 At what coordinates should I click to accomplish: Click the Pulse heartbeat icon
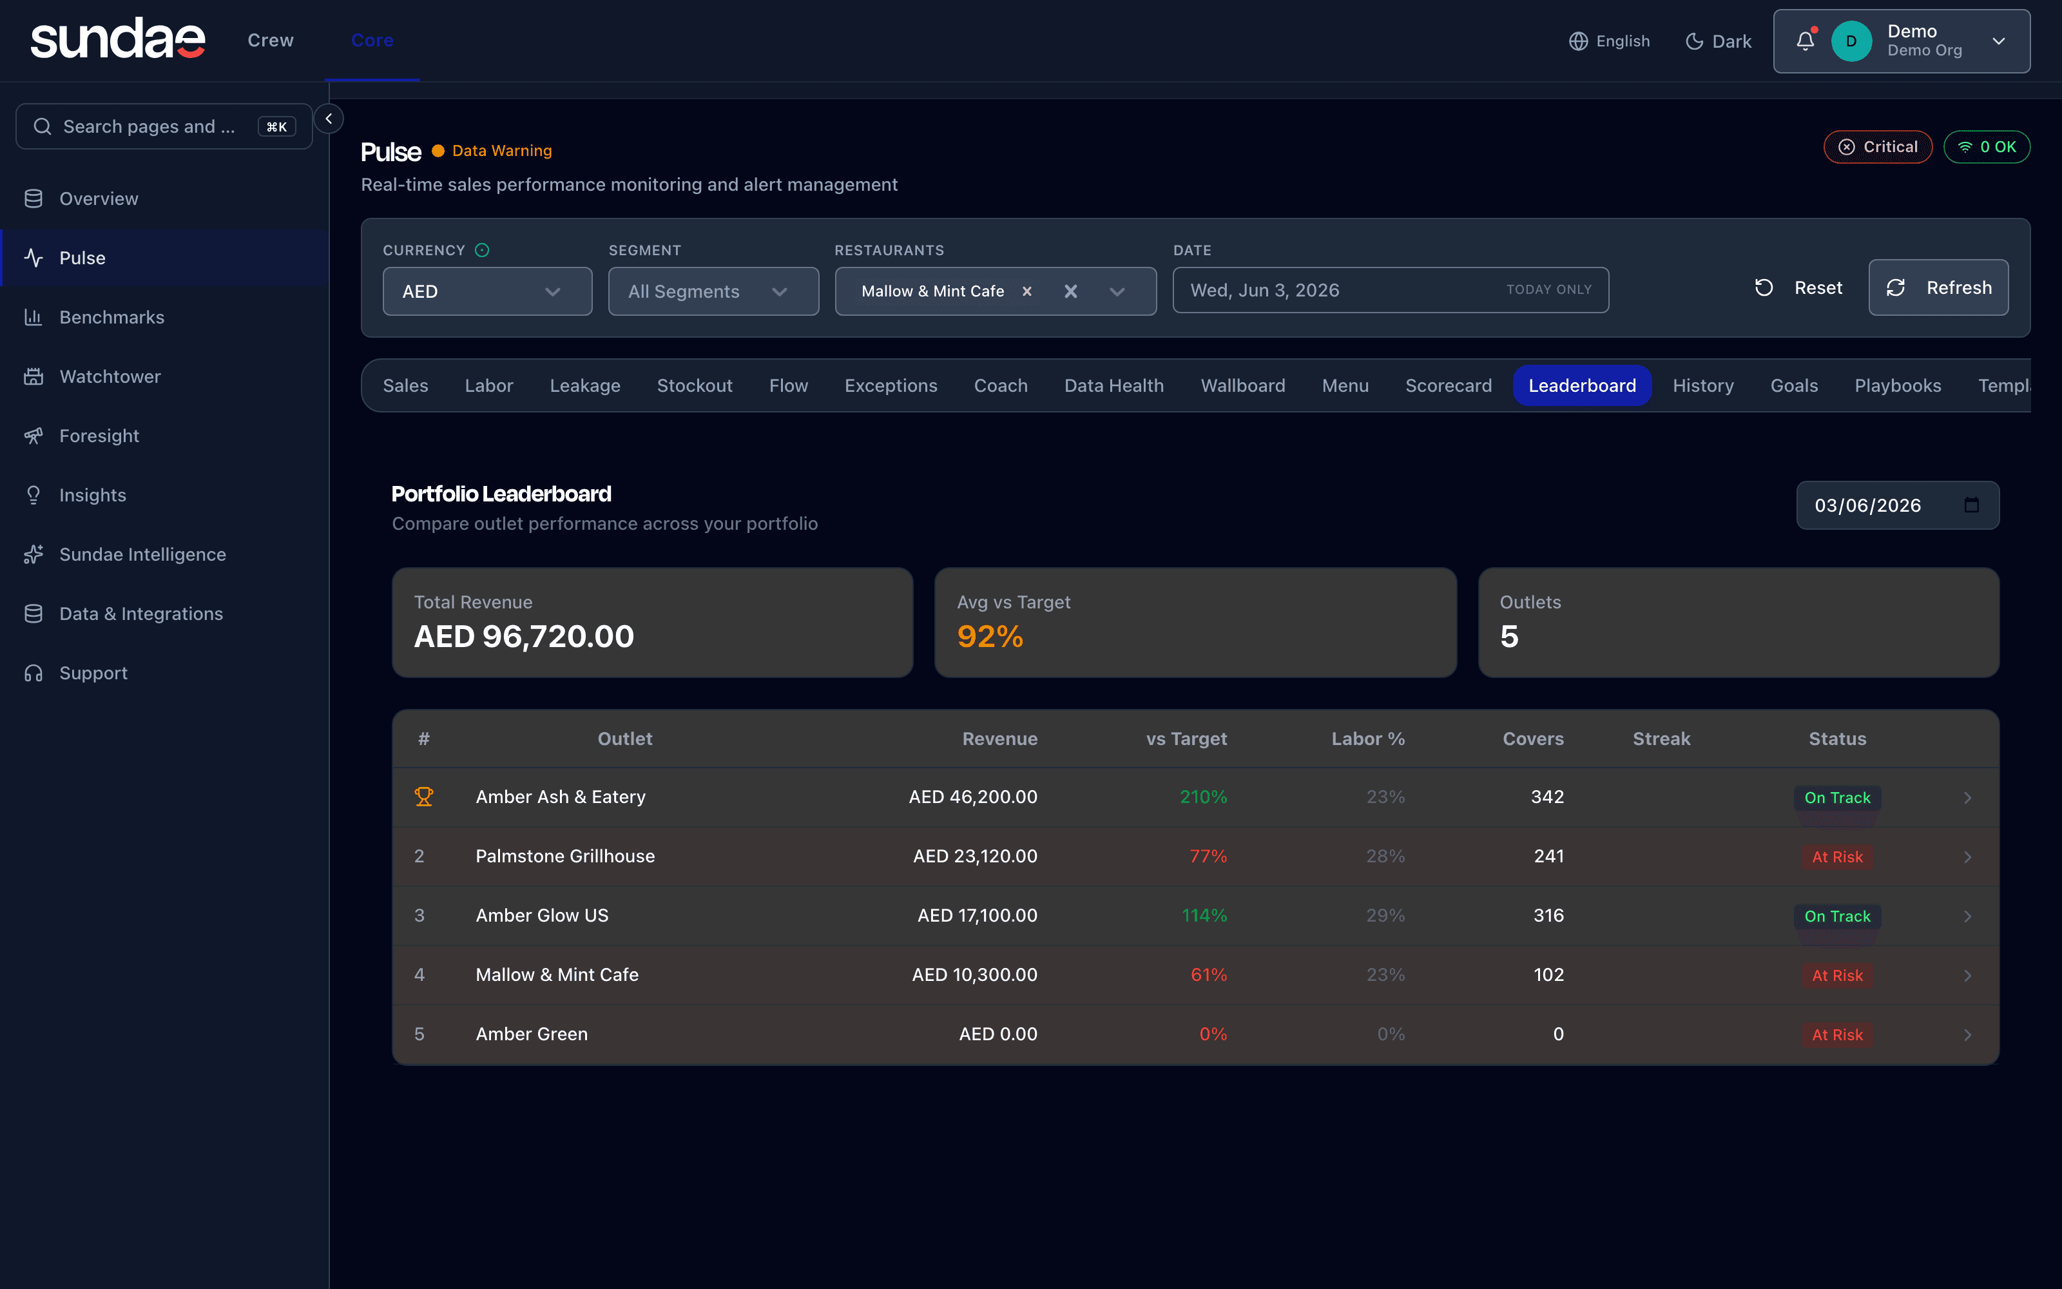coord(34,257)
